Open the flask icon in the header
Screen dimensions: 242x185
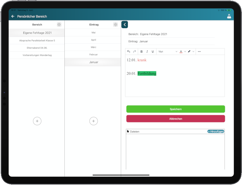229,16
